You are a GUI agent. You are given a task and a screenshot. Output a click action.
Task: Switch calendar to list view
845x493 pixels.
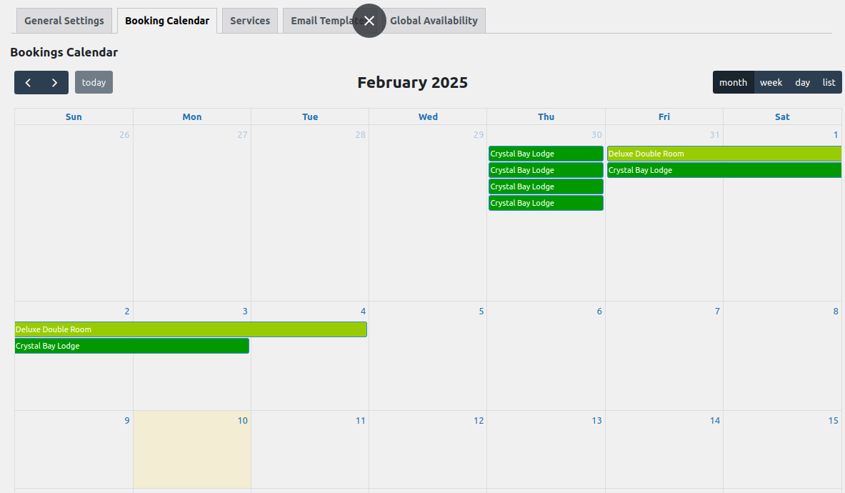(x=829, y=82)
